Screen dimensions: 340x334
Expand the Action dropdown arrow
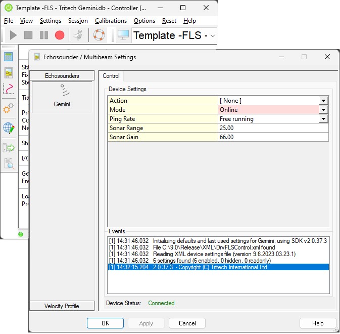click(323, 101)
